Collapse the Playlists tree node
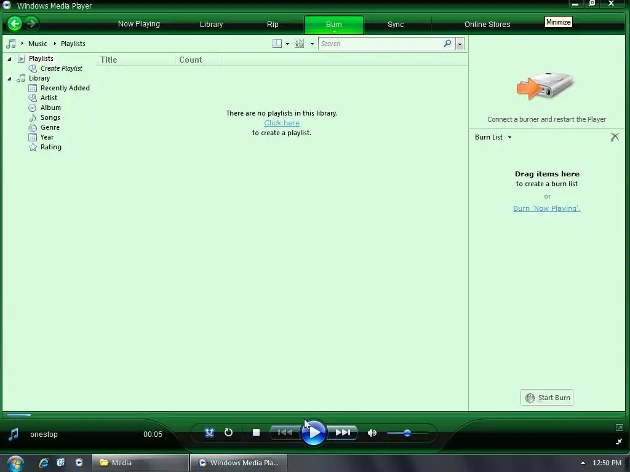The width and height of the screenshot is (630, 472). pos(9,59)
